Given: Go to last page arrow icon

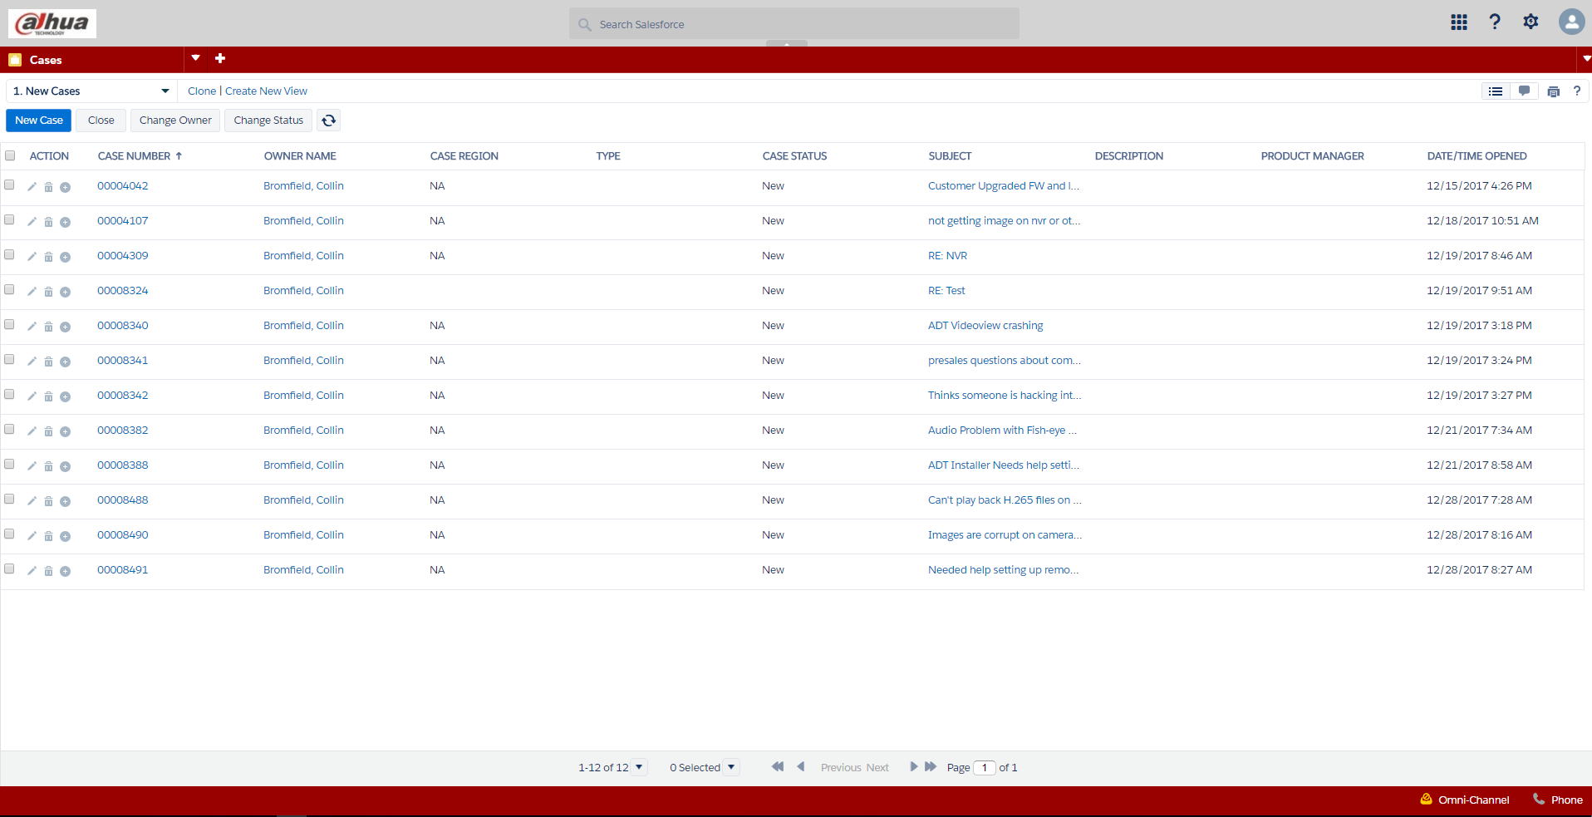Looking at the screenshot, I should (x=931, y=766).
